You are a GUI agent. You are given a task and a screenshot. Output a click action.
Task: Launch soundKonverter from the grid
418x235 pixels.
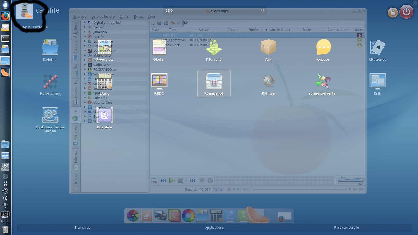[323, 83]
